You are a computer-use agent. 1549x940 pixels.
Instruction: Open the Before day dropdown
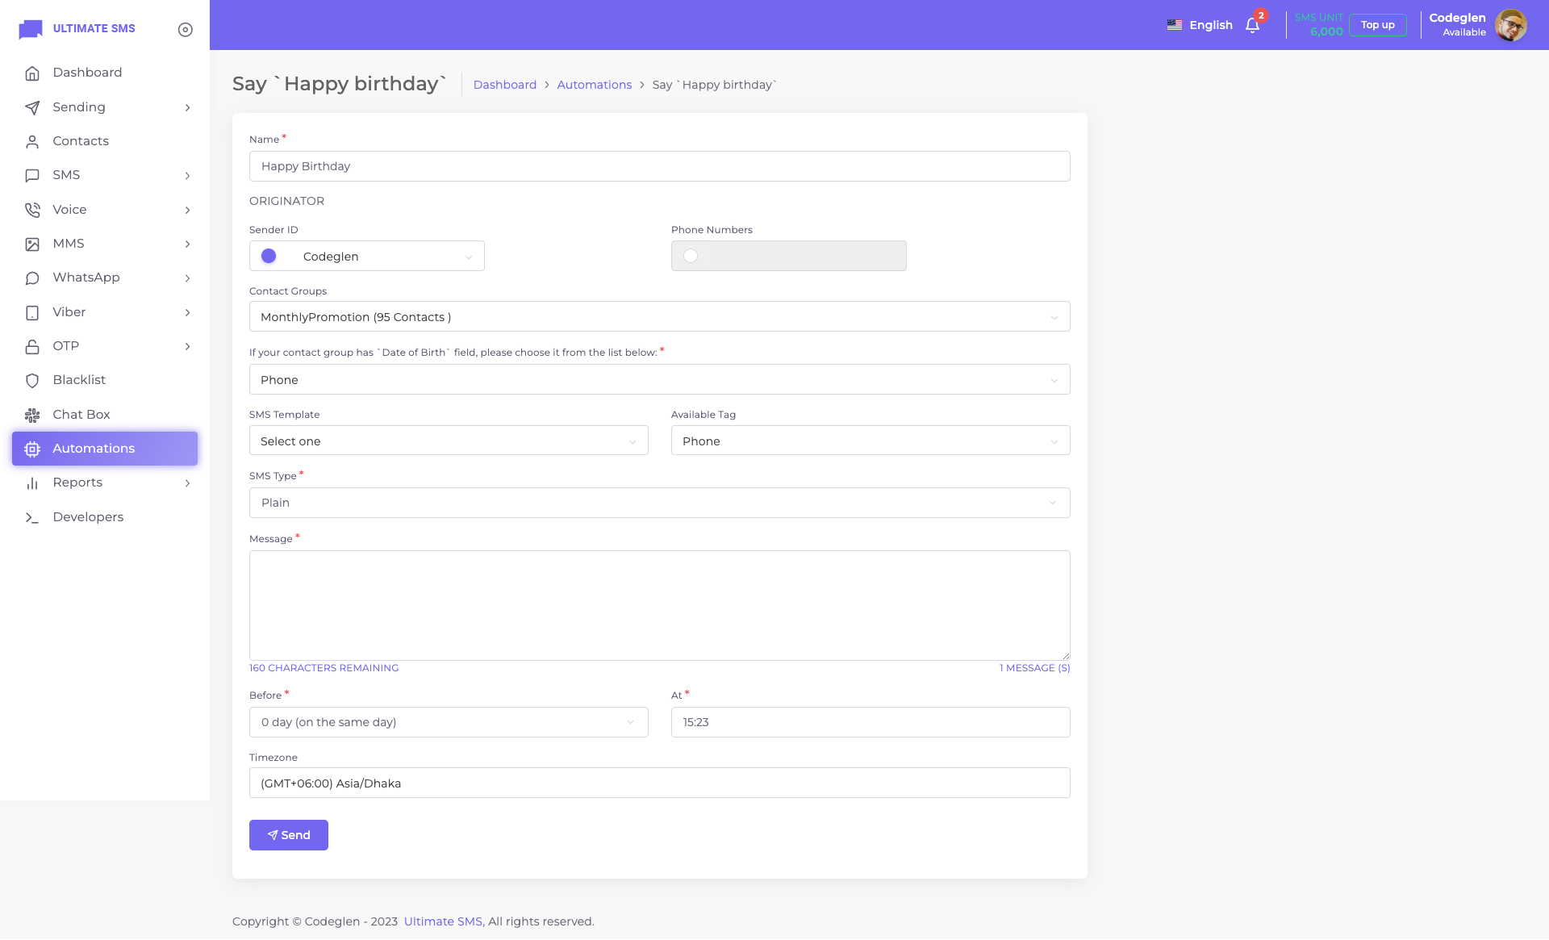pyautogui.click(x=449, y=722)
